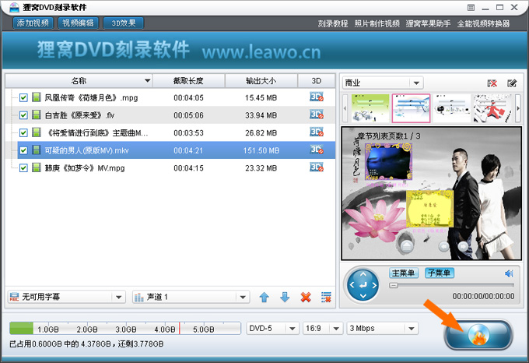This screenshot has width=529, height=363.
Task: Toggle checkbox for 《将爱情进行到底》主题曲 row
Action: (23, 133)
